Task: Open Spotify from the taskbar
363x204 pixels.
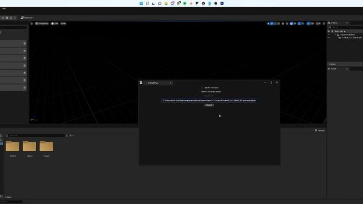Action: pyautogui.click(x=185, y=3)
